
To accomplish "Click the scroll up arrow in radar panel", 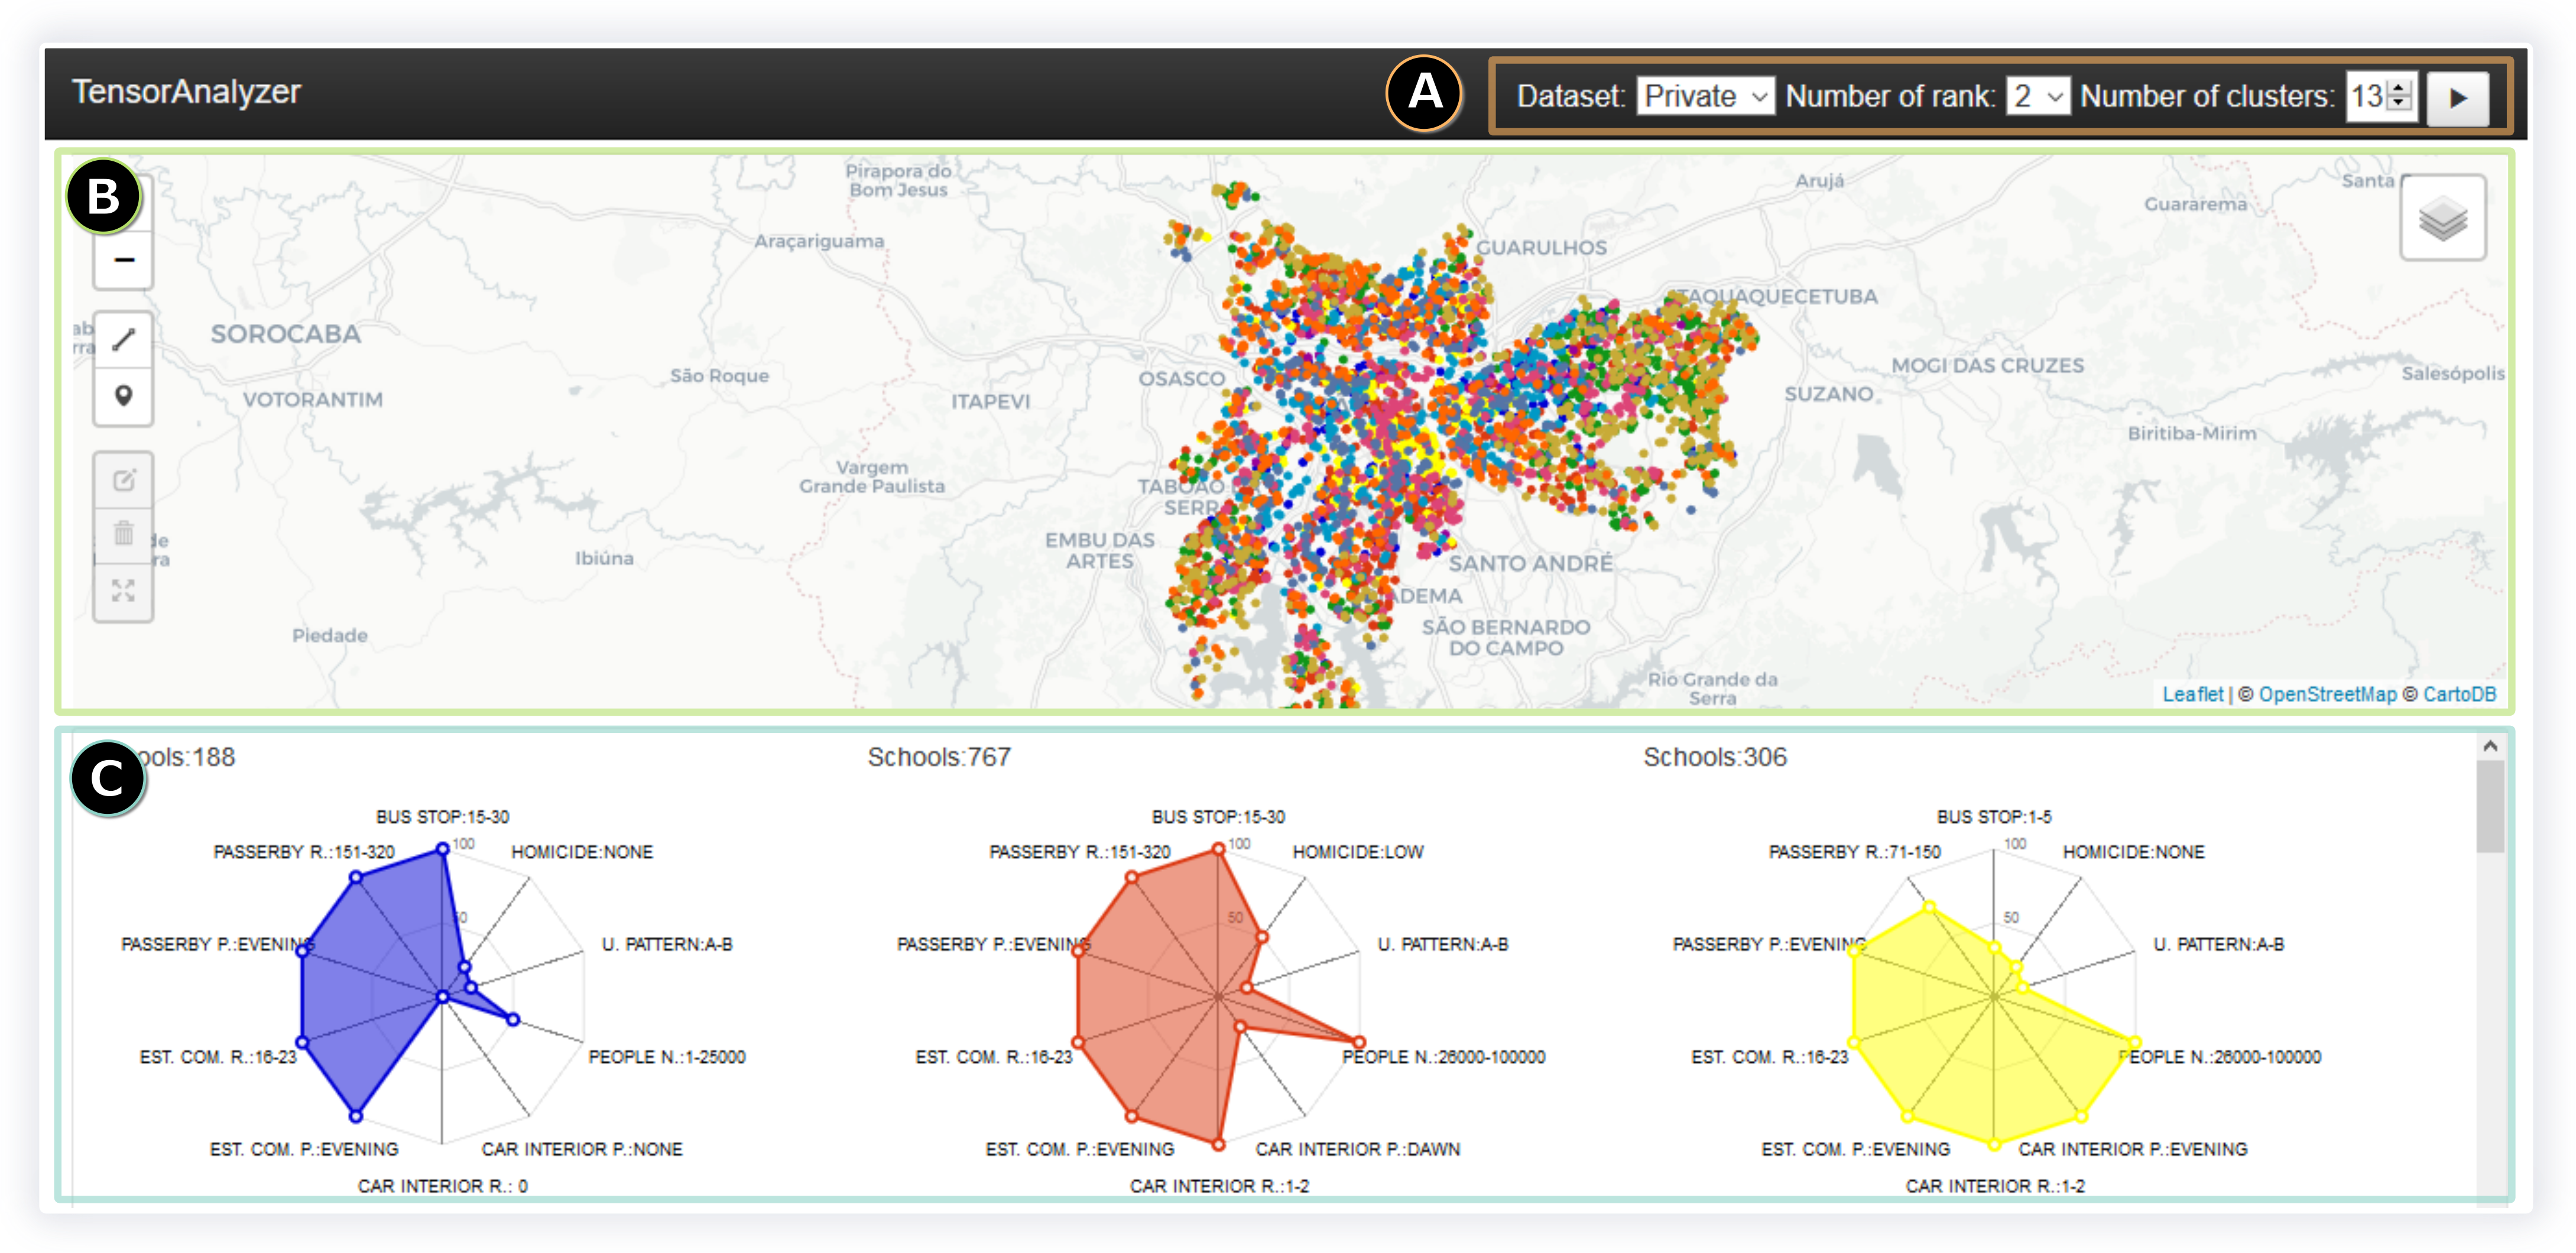I will coord(2490,747).
